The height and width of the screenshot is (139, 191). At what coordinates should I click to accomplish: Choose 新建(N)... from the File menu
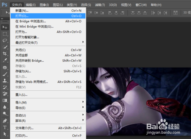48,11
